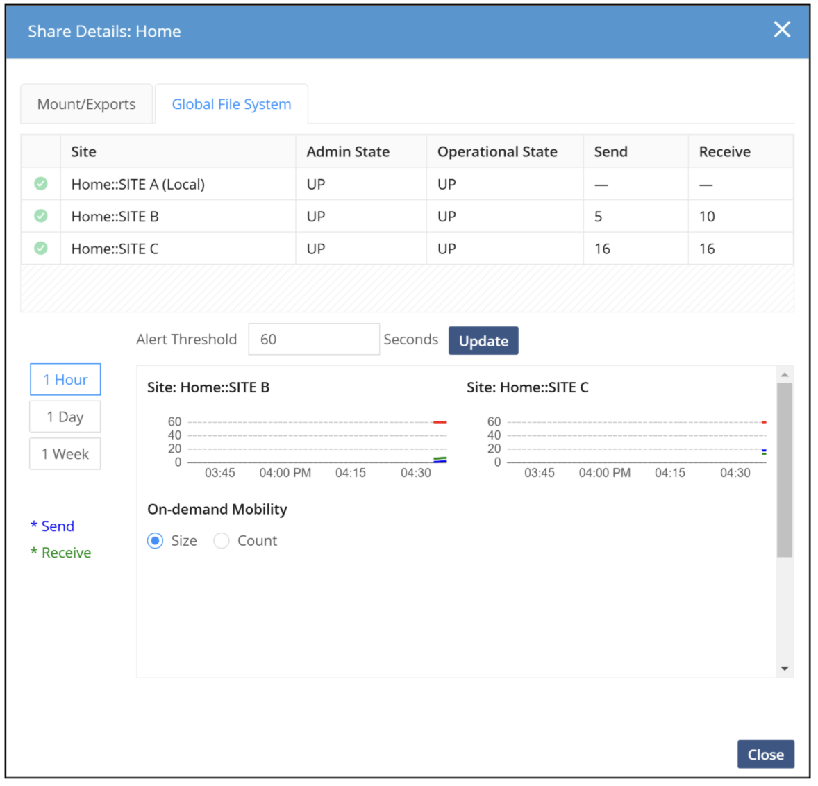
Task: Click the Alert Threshold label
Action: [187, 340]
